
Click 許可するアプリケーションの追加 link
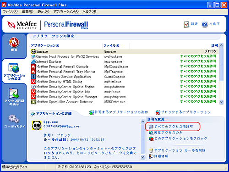click(x=121, y=112)
